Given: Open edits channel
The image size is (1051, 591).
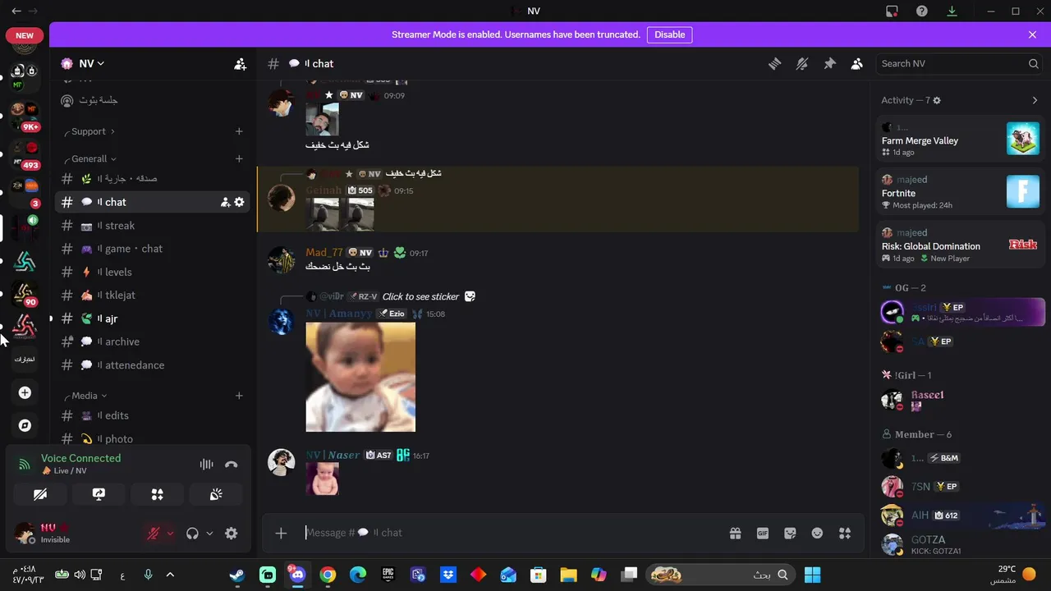Looking at the screenshot, I should coord(152,415).
